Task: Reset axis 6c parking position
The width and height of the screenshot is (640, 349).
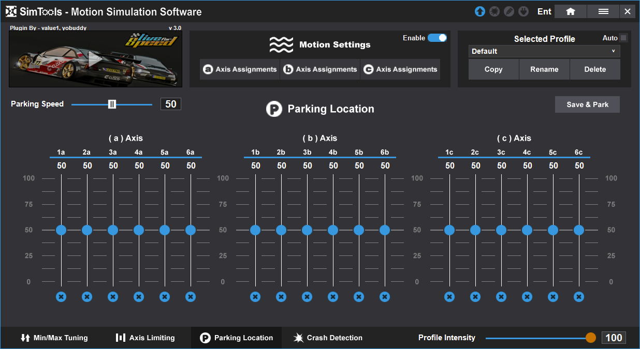Action: (579, 297)
